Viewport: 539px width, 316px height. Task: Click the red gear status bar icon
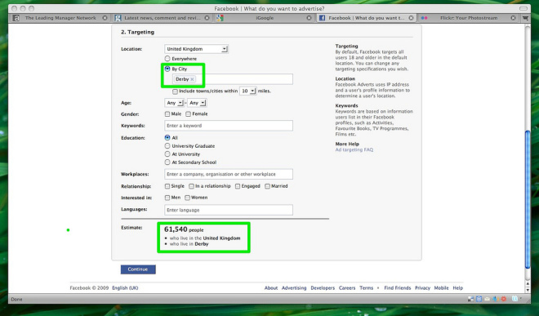(504, 299)
